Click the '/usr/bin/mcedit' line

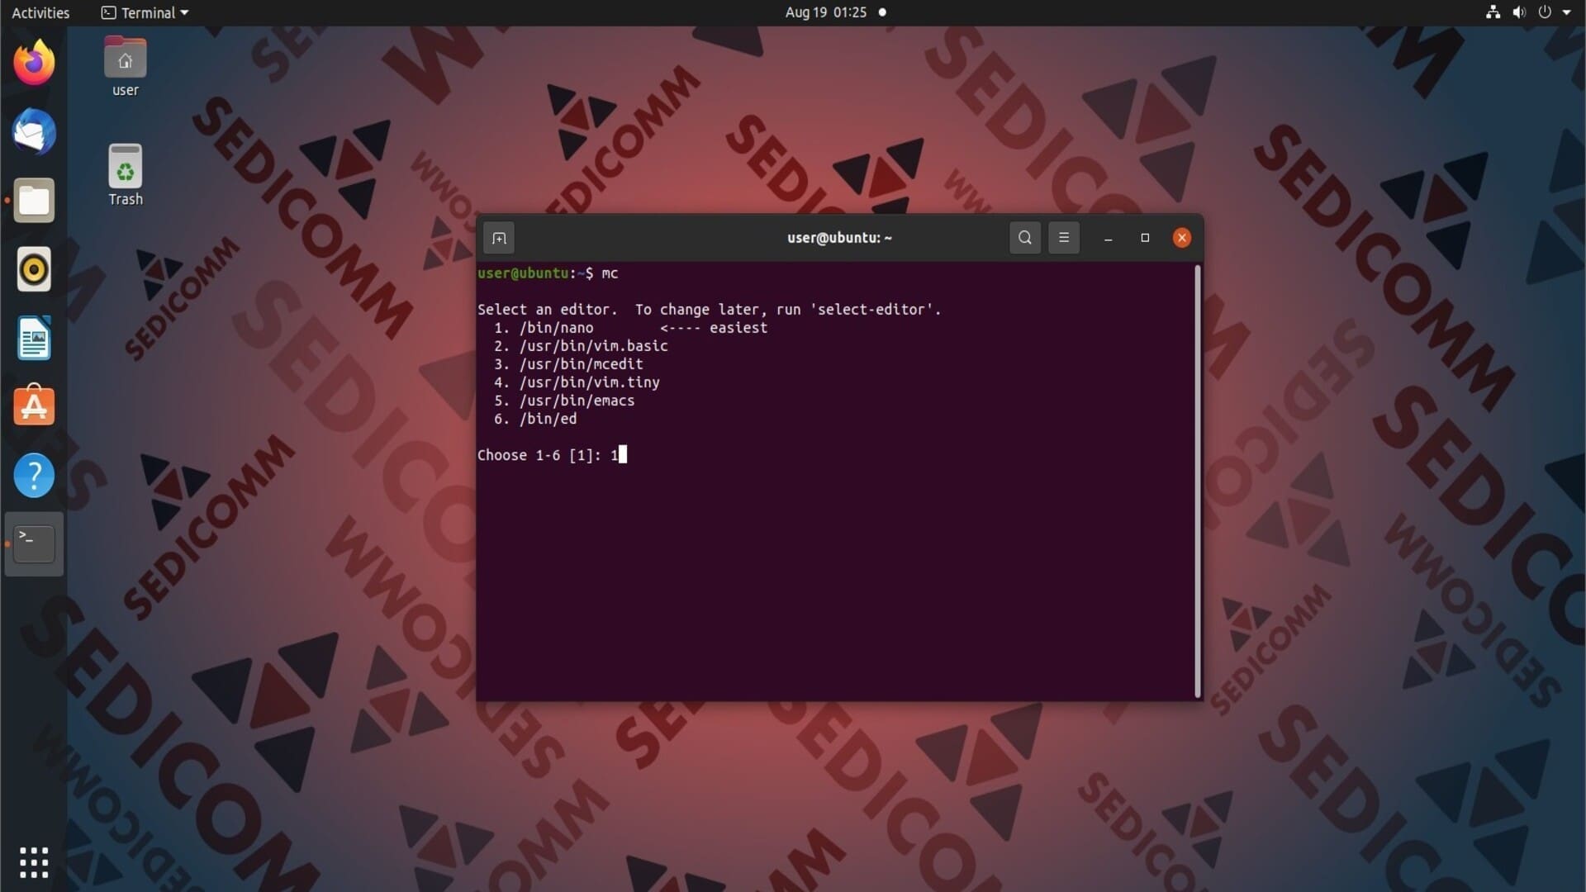pyautogui.click(x=568, y=364)
